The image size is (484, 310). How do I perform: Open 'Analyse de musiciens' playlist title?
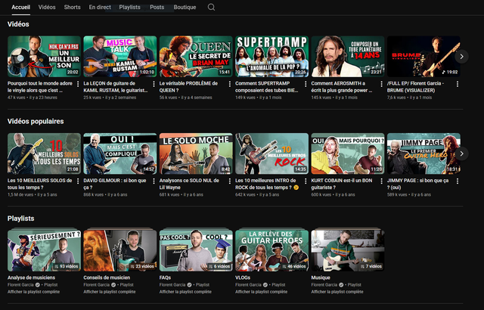click(31, 277)
